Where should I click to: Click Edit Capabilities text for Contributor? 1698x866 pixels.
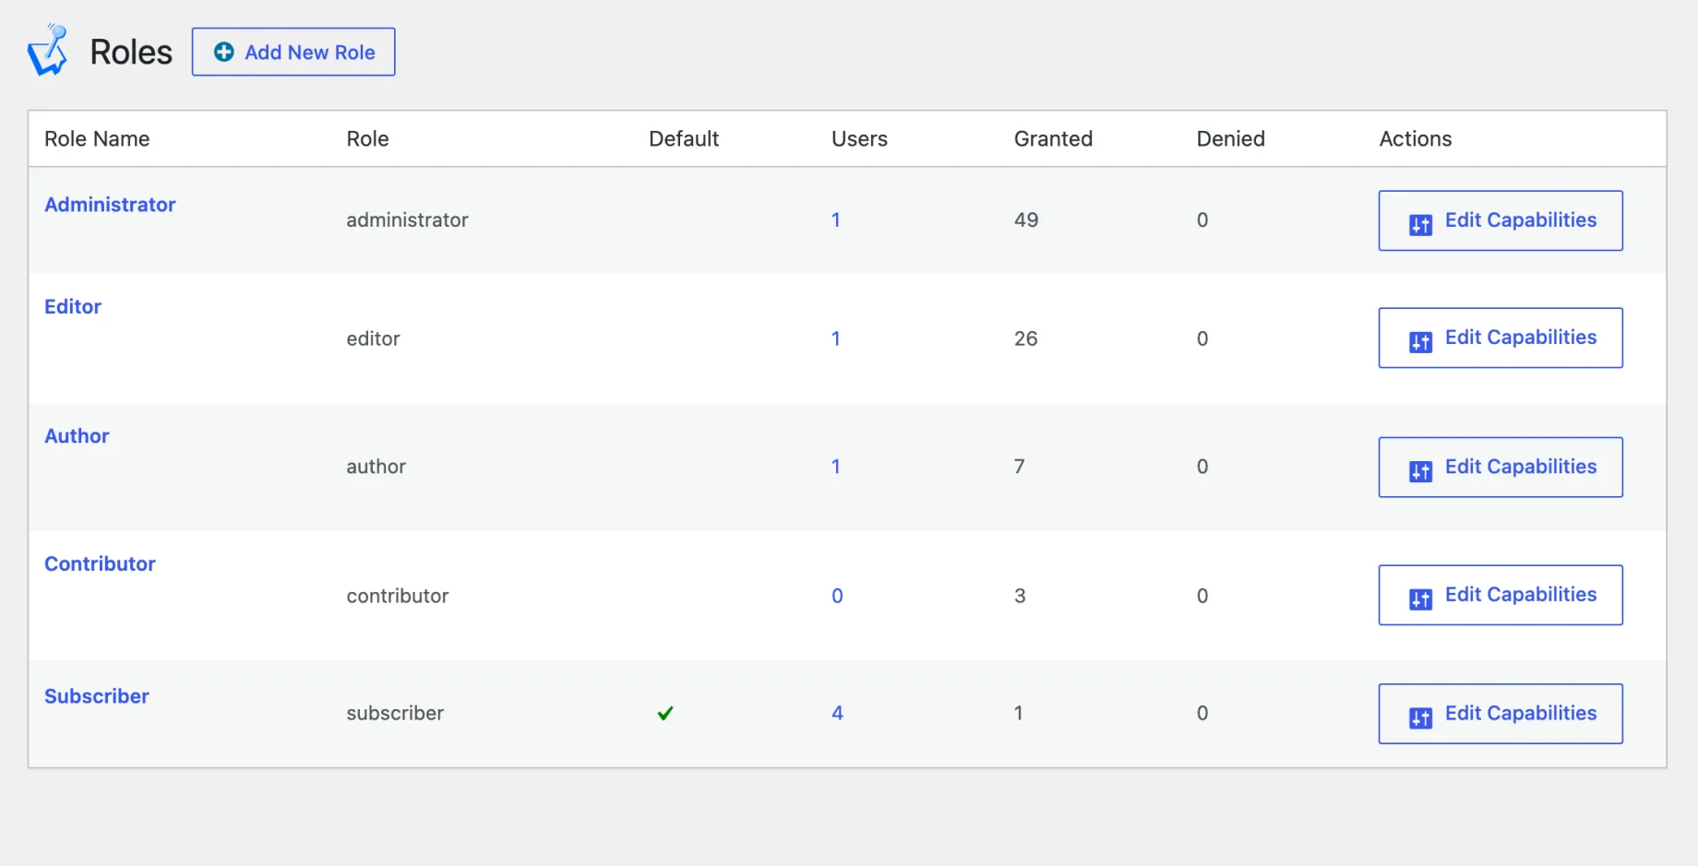click(1521, 595)
